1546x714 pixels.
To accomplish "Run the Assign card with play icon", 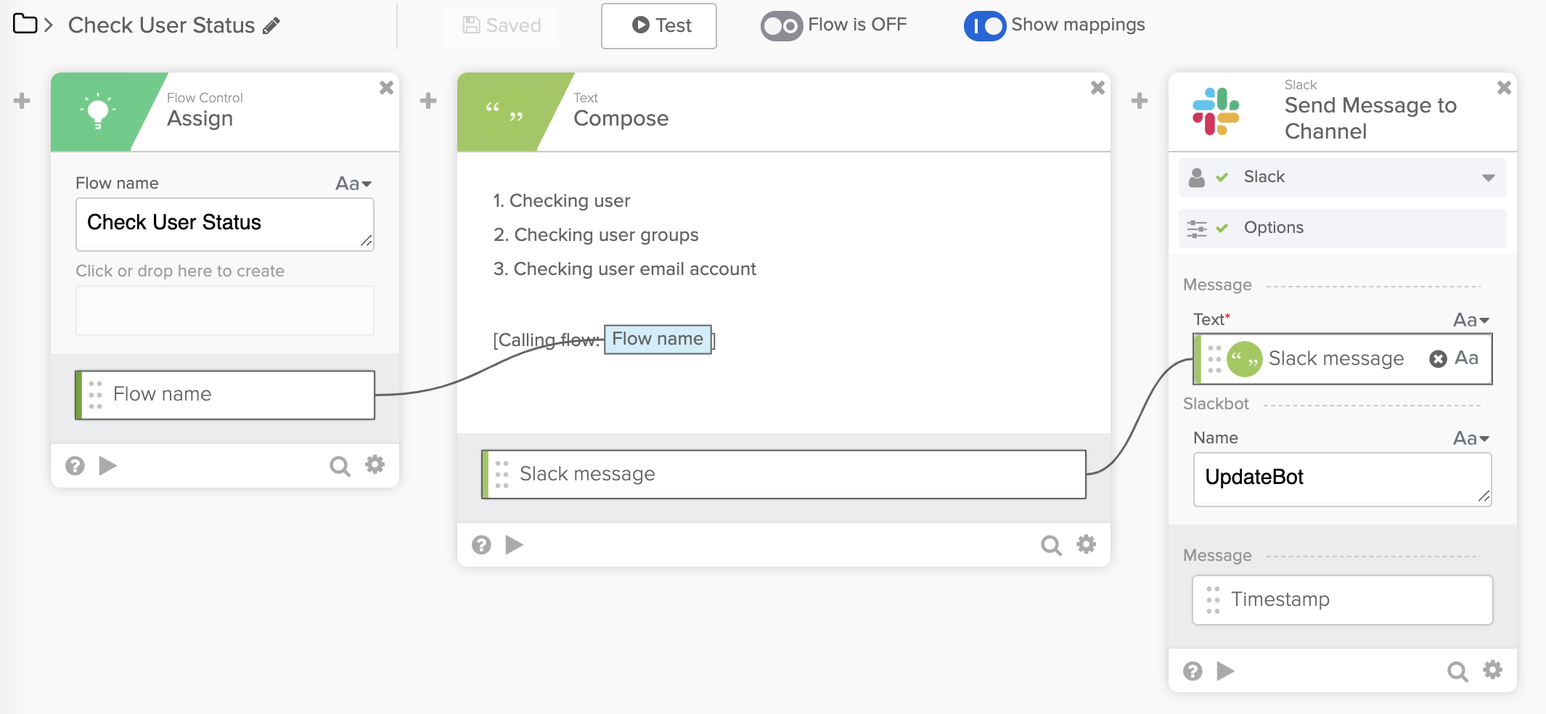I will 108,465.
